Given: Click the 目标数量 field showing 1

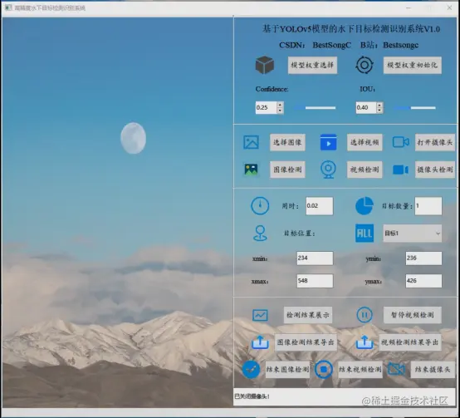Looking at the screenshot, I should 428,206.
